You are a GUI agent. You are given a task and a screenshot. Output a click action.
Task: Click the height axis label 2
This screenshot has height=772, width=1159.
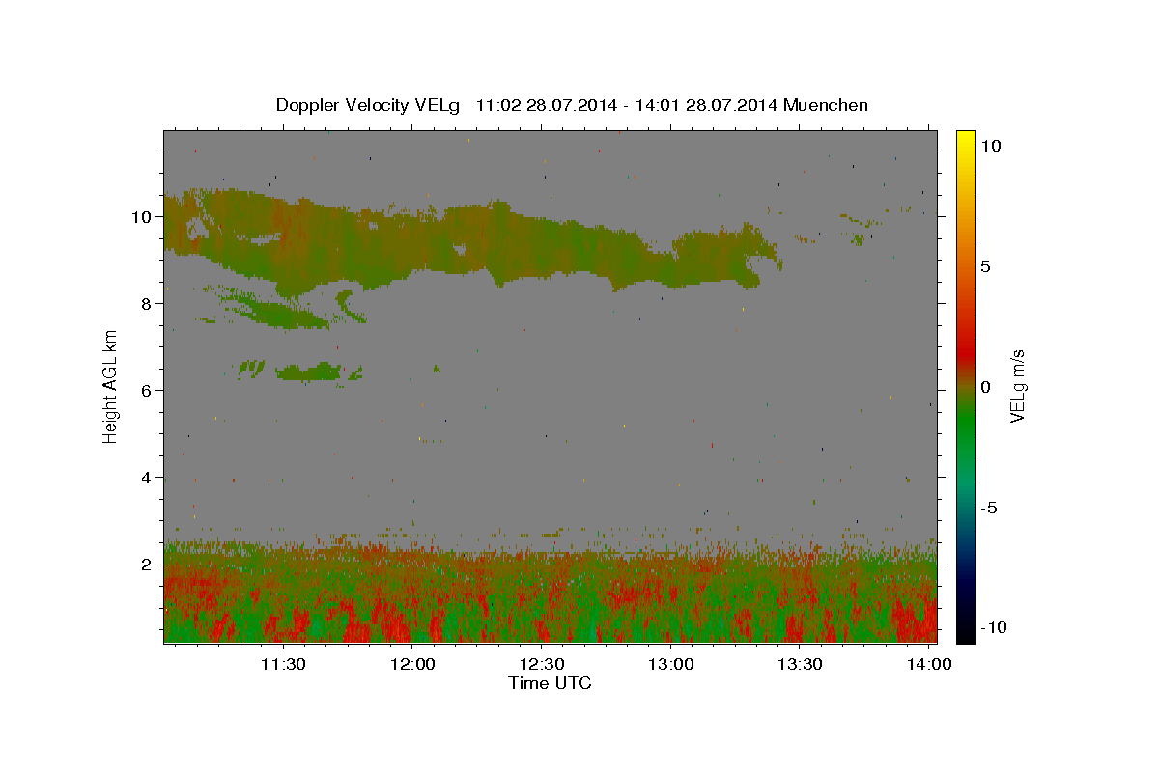tap(149, 565)
